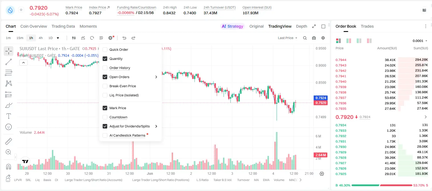Click the chart screenshot camera icon
The image size is (432, 191).
(314, 38)
